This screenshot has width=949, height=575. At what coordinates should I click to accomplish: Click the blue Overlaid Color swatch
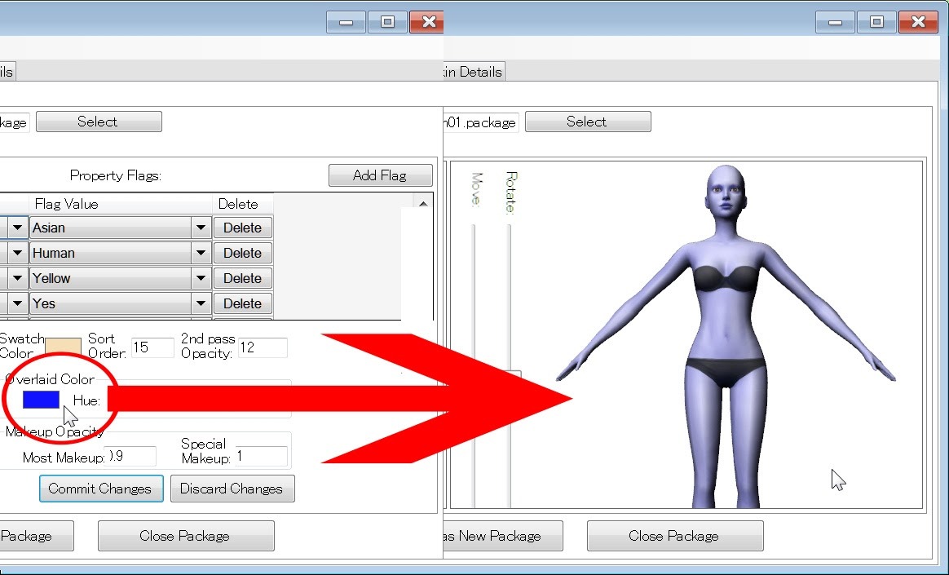[41, 399]
